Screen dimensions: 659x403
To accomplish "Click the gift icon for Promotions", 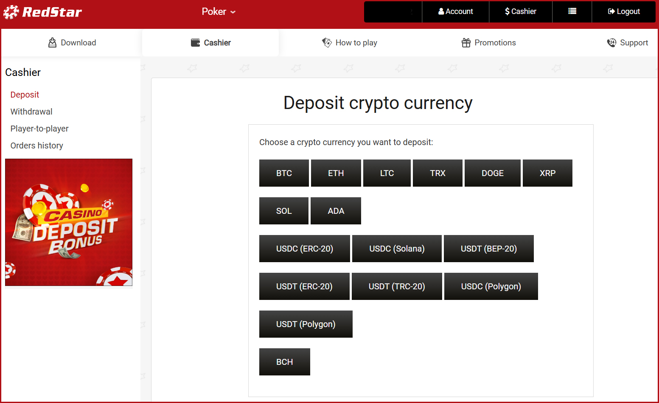I will 466,42.
